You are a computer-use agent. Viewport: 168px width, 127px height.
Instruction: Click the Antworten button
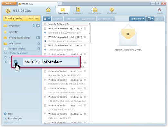click(x=71, y=19)
